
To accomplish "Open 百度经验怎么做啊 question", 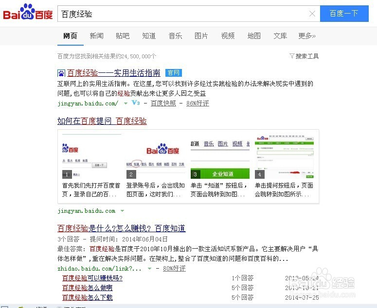I will click(87, 288).
